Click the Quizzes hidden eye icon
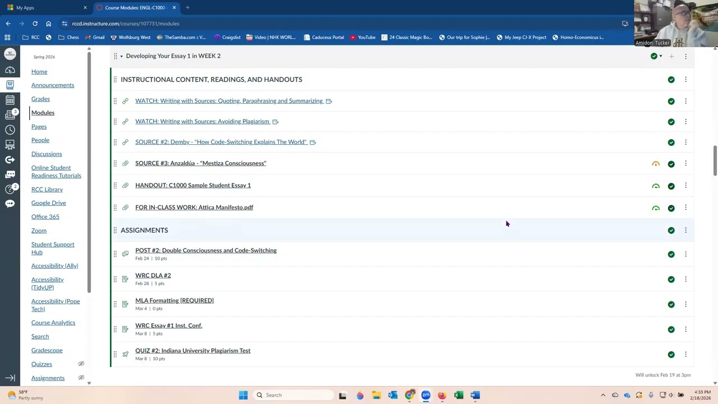This screenshot has width=718, height=404. tap(81, 364)
